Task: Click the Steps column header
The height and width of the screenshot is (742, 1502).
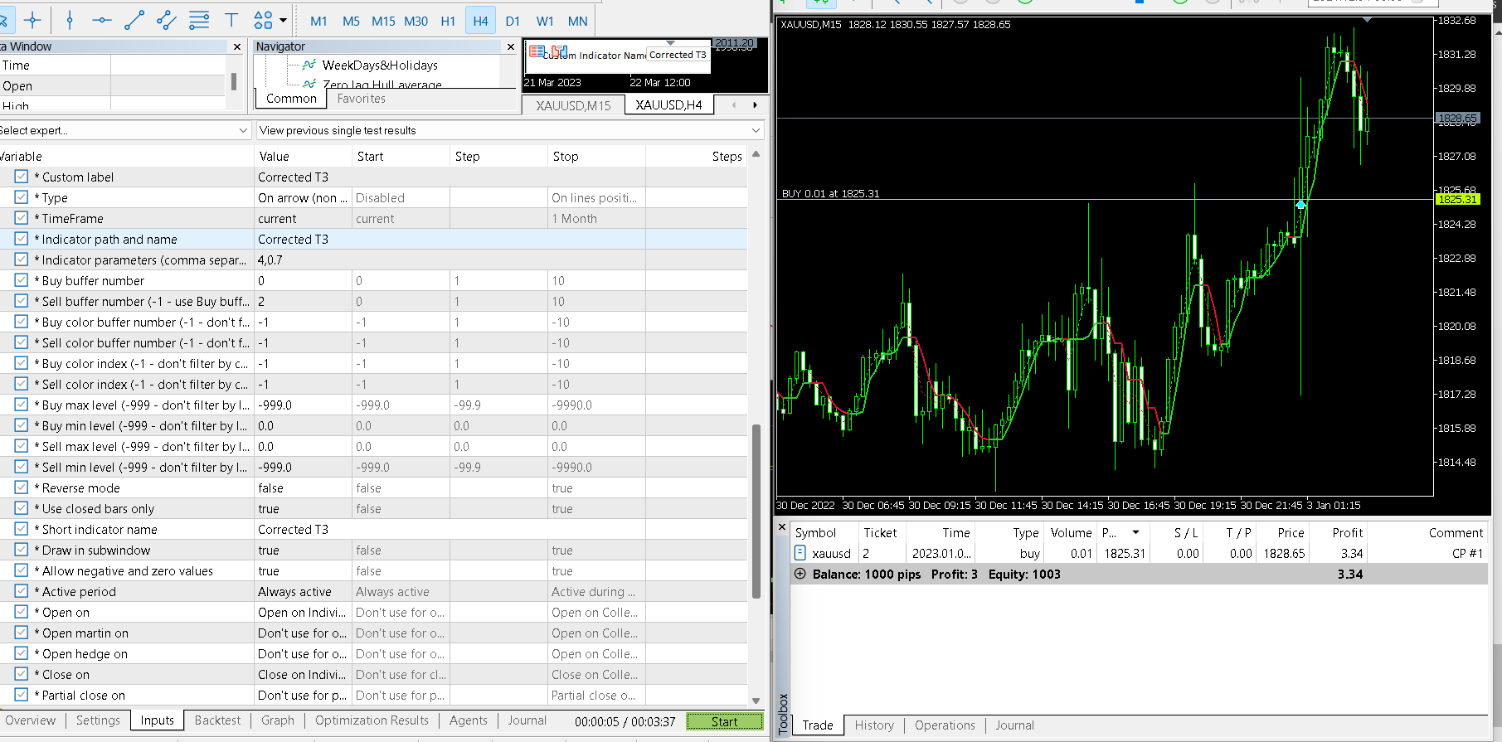Action: tap(697, 156)
